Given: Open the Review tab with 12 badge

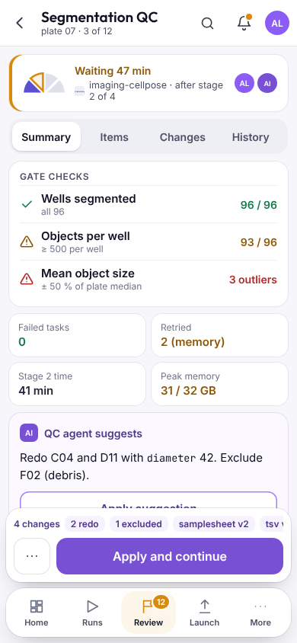Looking at the screenshot, I should [x=148, y=613].
